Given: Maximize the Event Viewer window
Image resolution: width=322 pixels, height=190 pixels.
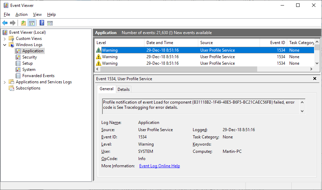Looking at the screenshot, I should click(298, 5).
